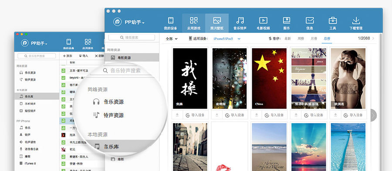Open the iPhone5/iPod5 device dropdown
This screenshot has width=392, height=171.
(227, 39)
